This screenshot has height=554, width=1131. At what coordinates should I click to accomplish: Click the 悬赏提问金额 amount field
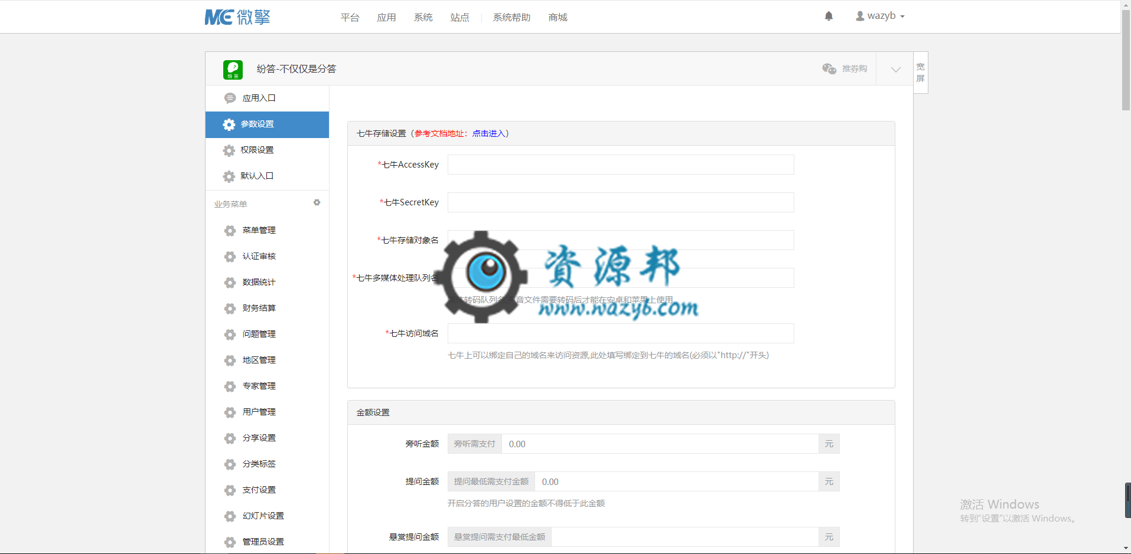tap(685, 537)
